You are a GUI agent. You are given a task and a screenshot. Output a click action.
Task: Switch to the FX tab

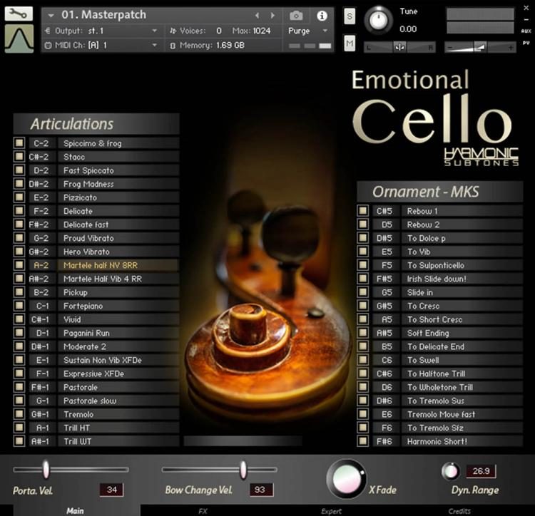tap(203, 511)
